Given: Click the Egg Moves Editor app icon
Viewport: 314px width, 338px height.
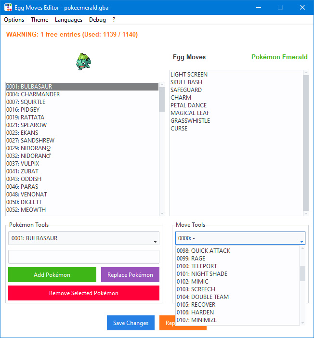Looking at the screenshot, I should point(8,7).
